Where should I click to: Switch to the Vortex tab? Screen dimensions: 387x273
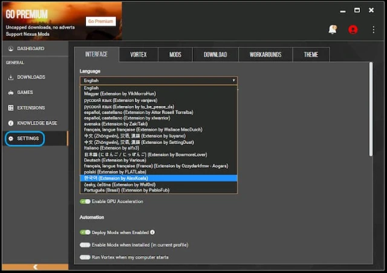point(138,54)
